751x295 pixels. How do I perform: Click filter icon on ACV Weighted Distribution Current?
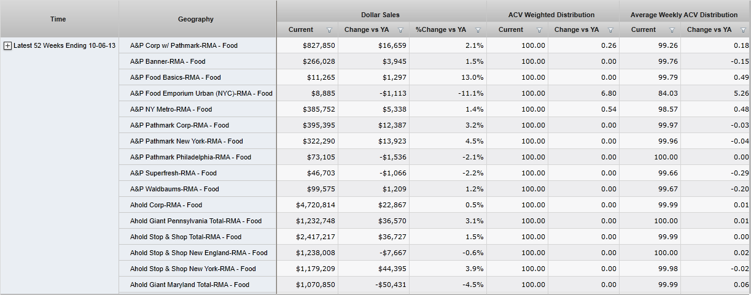coord(540,30)
